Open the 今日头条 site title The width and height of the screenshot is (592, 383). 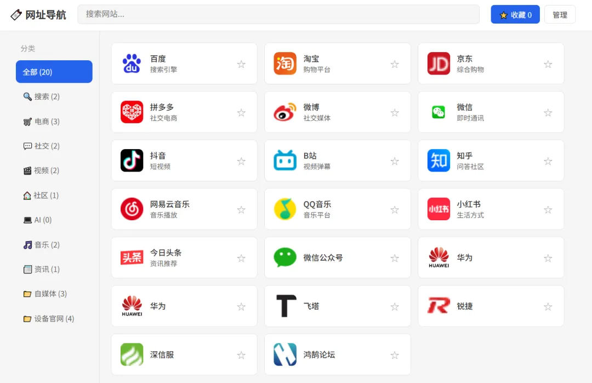tap(166, 253)
